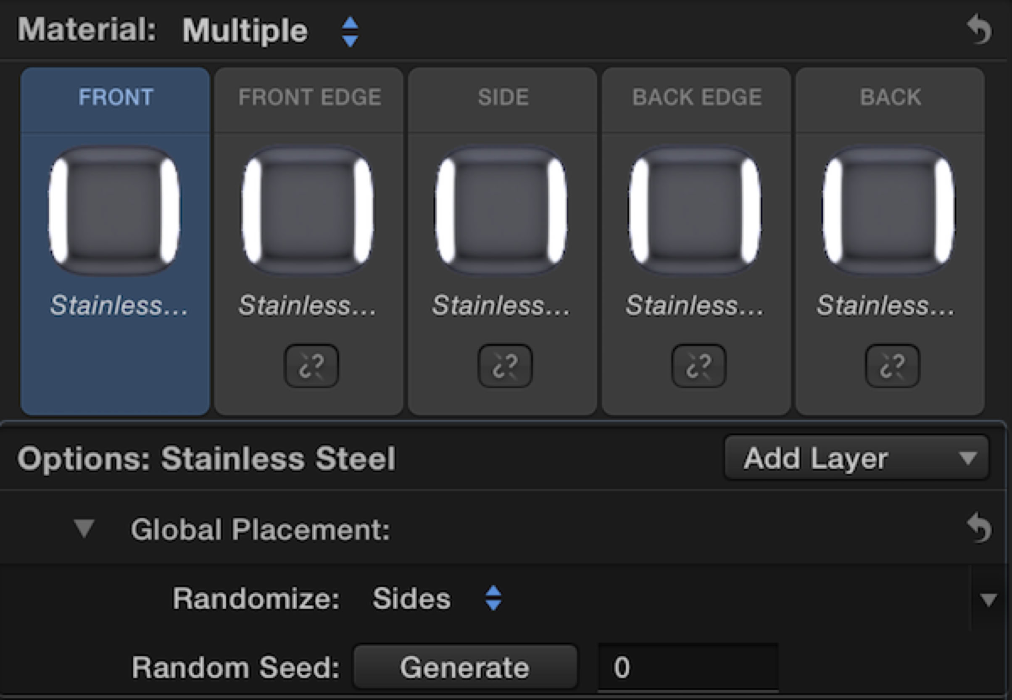Toggle the Back facet link icon
Image resolution: width=1012 pixels, height=700 pixels.
click(892, 366)
